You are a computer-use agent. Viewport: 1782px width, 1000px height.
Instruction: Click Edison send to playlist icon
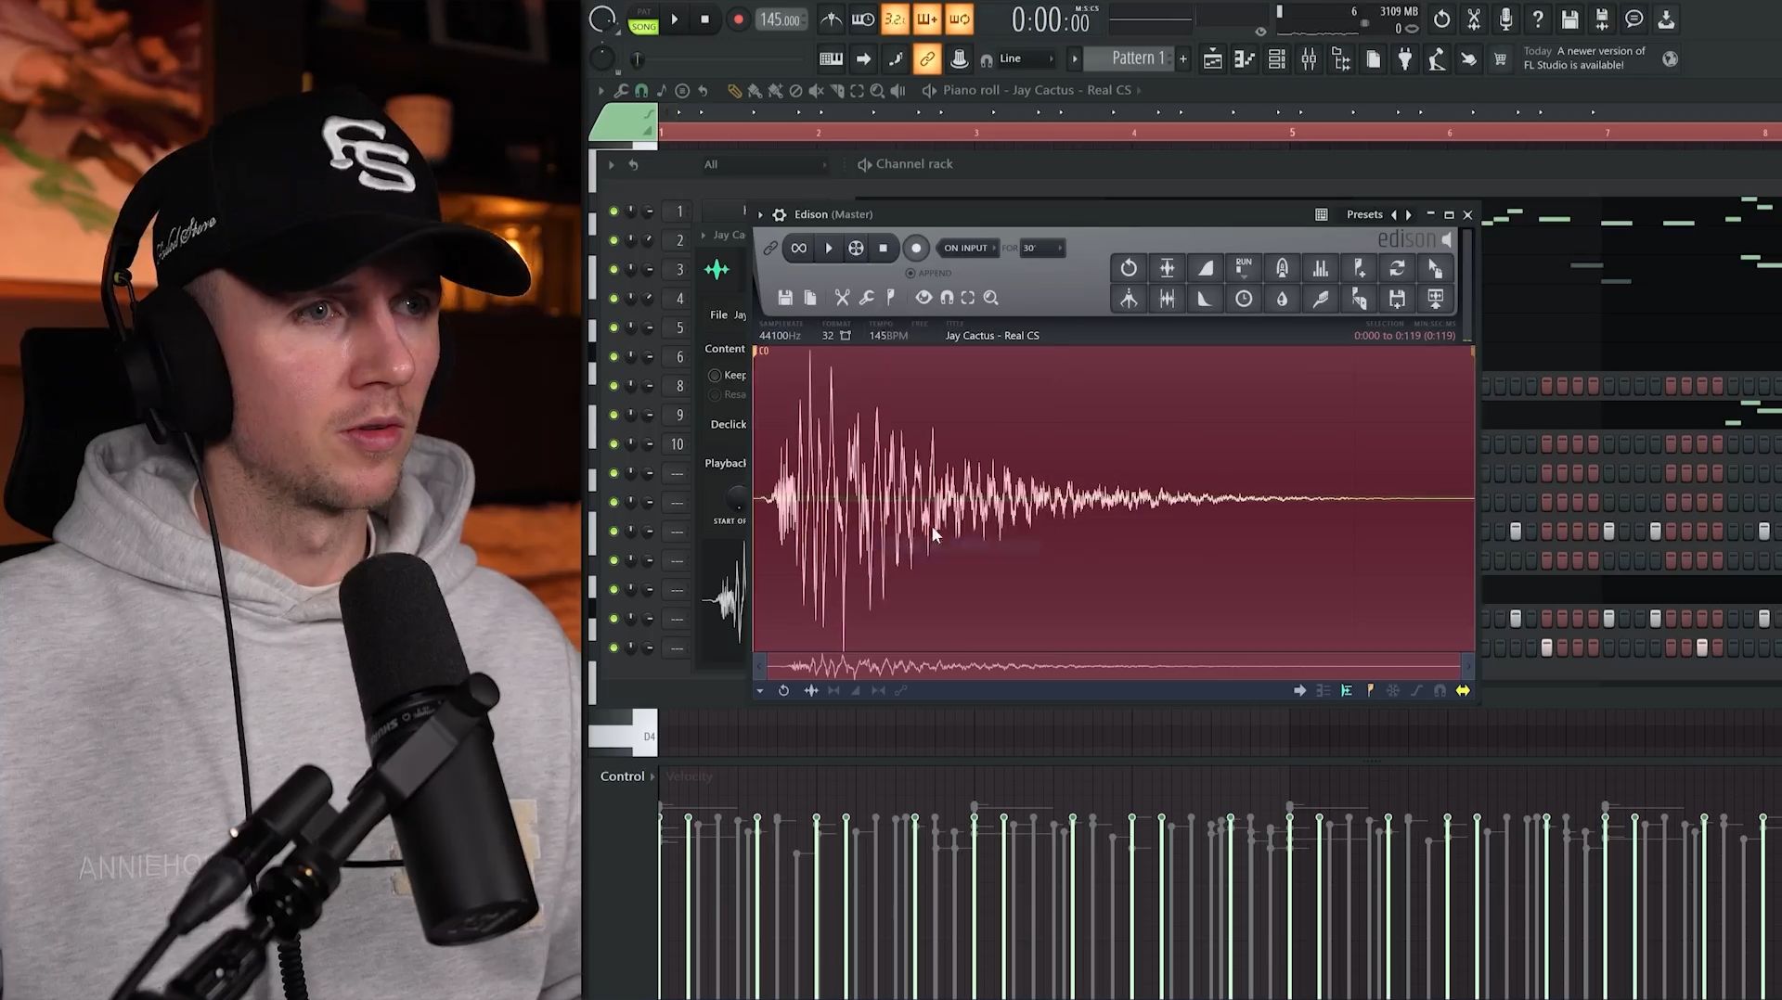coord(1435,299)
